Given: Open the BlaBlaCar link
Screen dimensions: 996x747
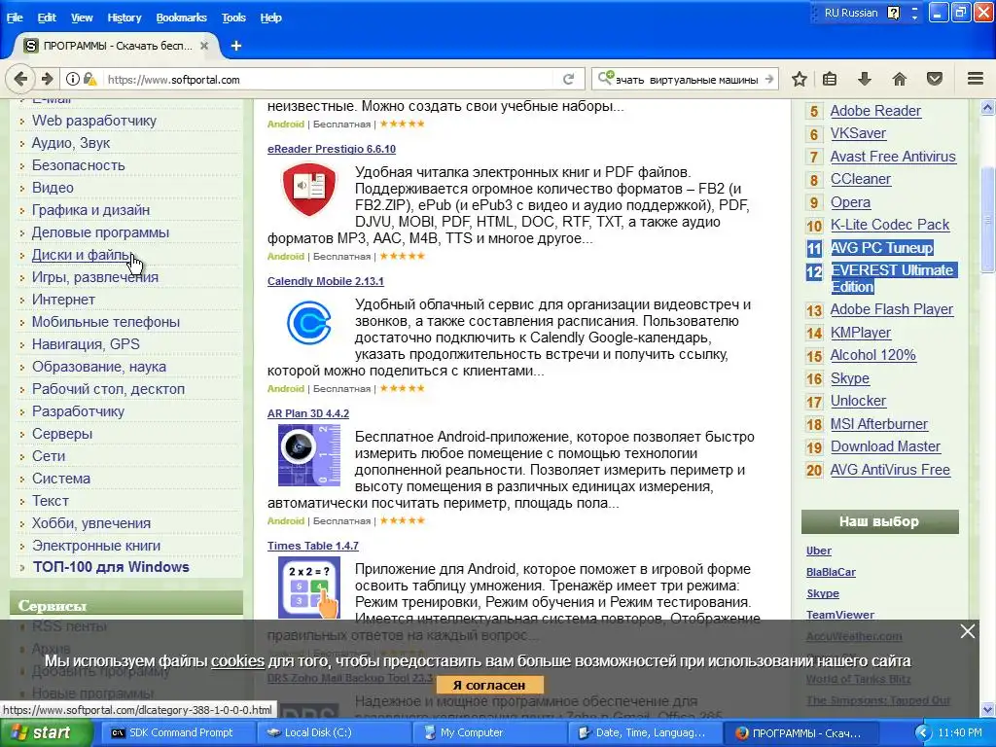Looking at the screenshot, I should tap(831, 572).
